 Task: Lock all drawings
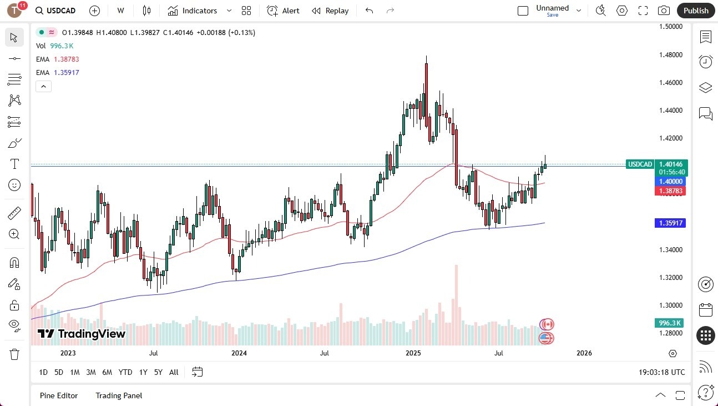tap(14, 305)
